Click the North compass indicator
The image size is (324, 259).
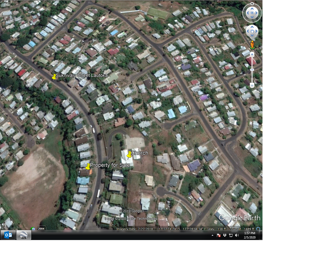[252, 4]
